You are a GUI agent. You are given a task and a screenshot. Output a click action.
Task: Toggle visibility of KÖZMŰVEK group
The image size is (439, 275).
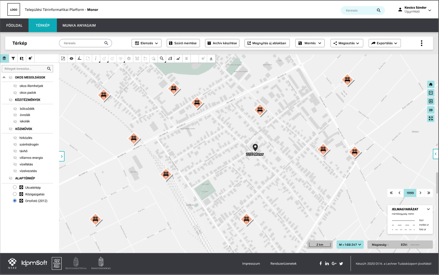click(x=11, y=129)
